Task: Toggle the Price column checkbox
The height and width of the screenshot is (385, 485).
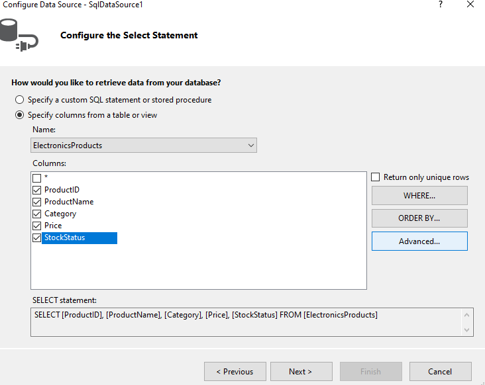Action: (x=37, y=226)
